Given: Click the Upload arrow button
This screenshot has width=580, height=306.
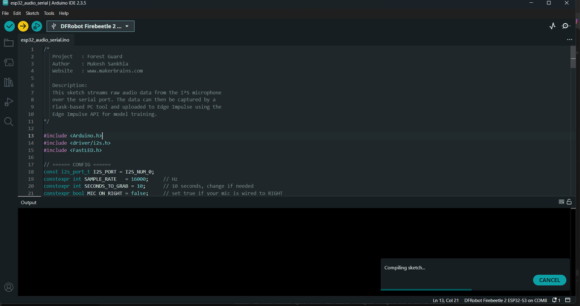Looking at the screenshot, I should (23, 26).
